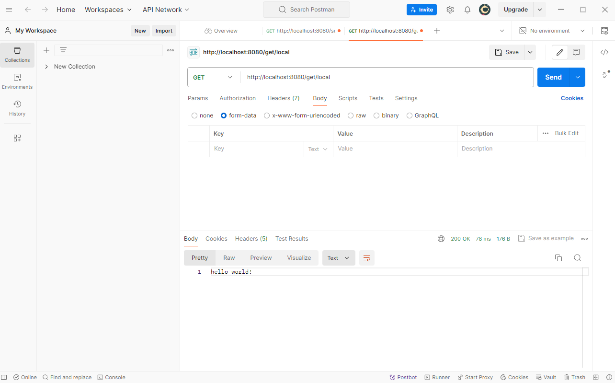The image size is (615, 383).
Task: Open the HTTP method GET dropdown
Action: click(214, 77)
